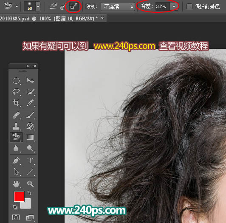The width and height of the screenshot is (226, 223).
Task: Select the Pen tool
Action: [x=16, y=161]
